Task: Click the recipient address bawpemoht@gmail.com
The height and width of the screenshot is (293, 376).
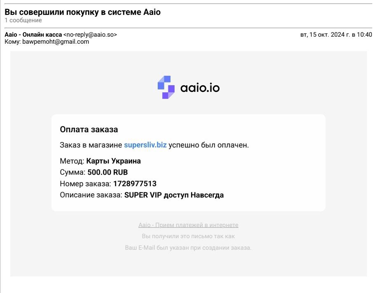Action: (56, 42)
